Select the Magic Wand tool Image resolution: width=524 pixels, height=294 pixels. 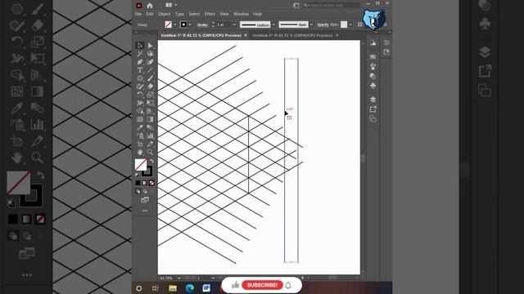[x=140, y=54]
